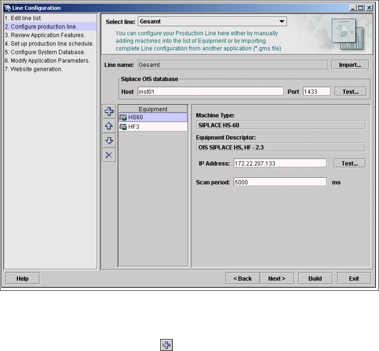Click the Machine Type field SIPLACE HS-60
This screenshot has width=379, height=351.
pos(281,125)
